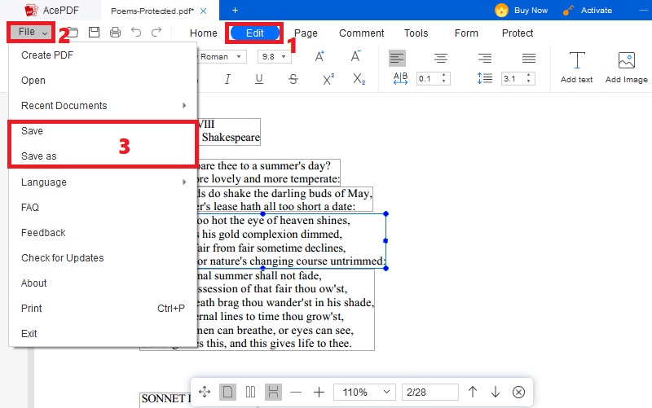Open Feedback from File menu
The height and width of the screenshot is (408, 652).
coord(104,233)
